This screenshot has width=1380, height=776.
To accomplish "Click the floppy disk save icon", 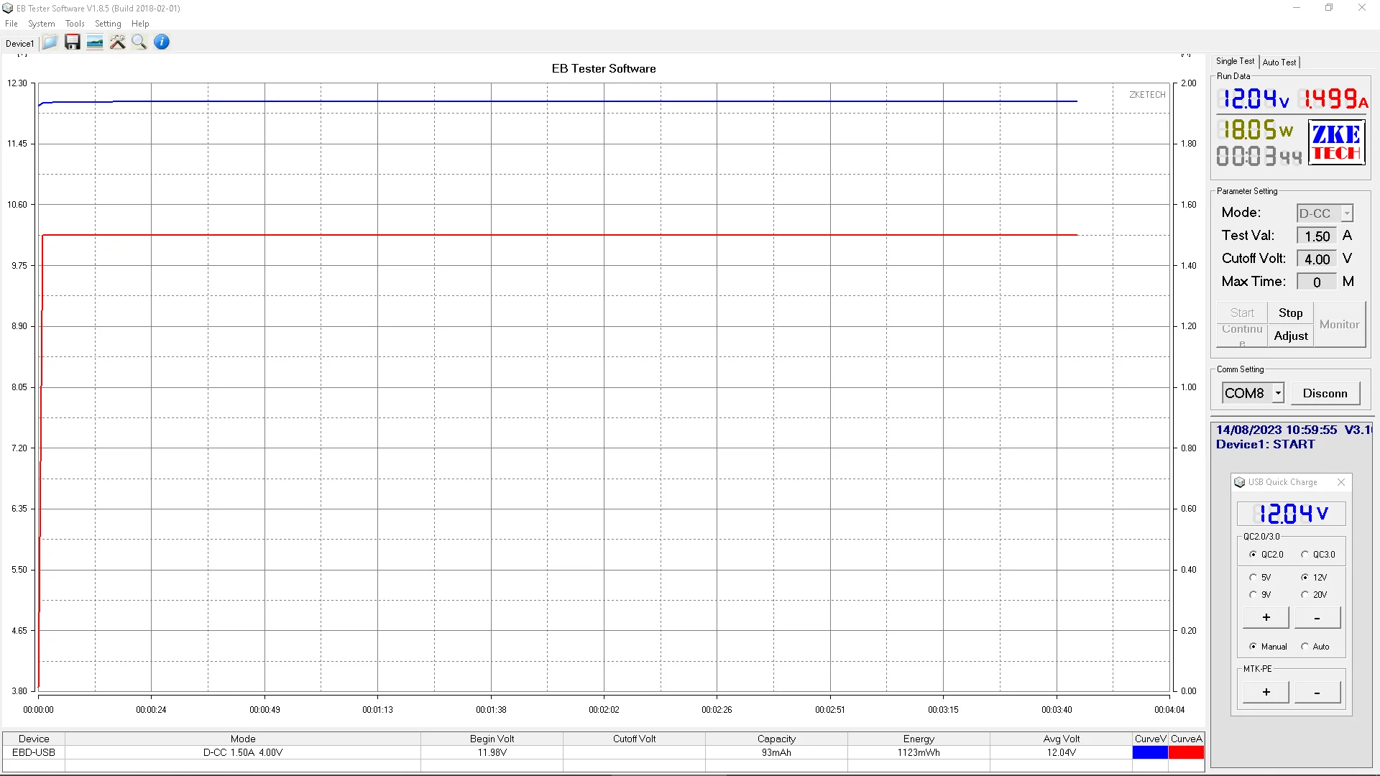I will point(72,42).
